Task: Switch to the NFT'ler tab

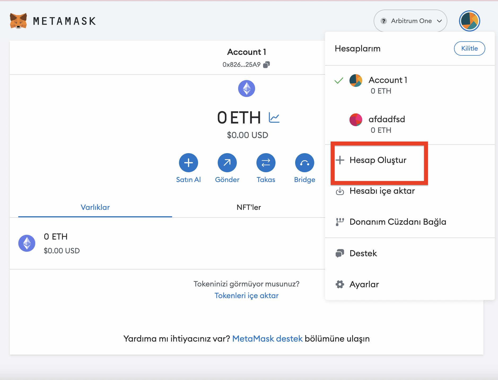Action: click(x=249, y=207)
